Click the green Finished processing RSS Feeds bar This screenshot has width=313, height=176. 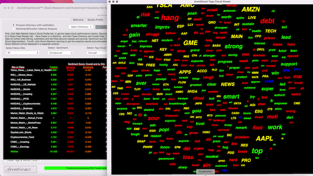(x=75, y=168)
